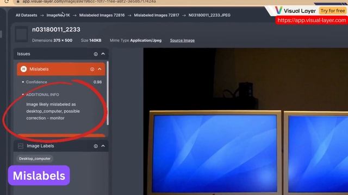Click the Image Labels panel icon
This screenshot has height=195, width=348.
tap(21, 146)
